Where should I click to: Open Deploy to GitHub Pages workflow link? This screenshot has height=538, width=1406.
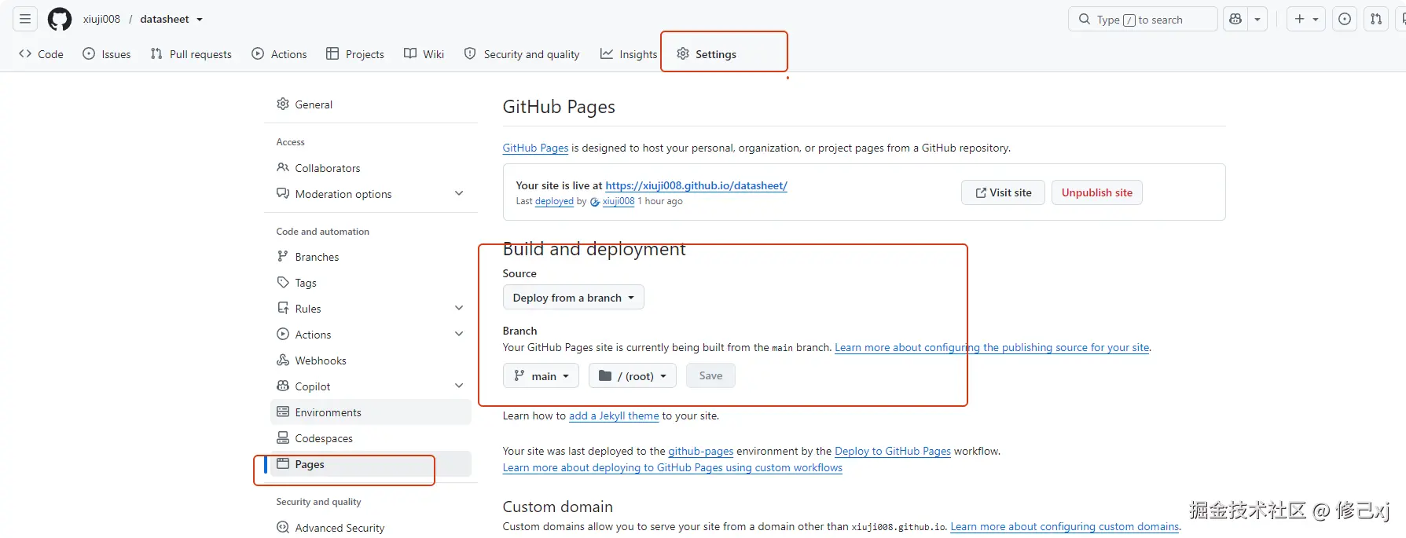(x=893, y=451)
